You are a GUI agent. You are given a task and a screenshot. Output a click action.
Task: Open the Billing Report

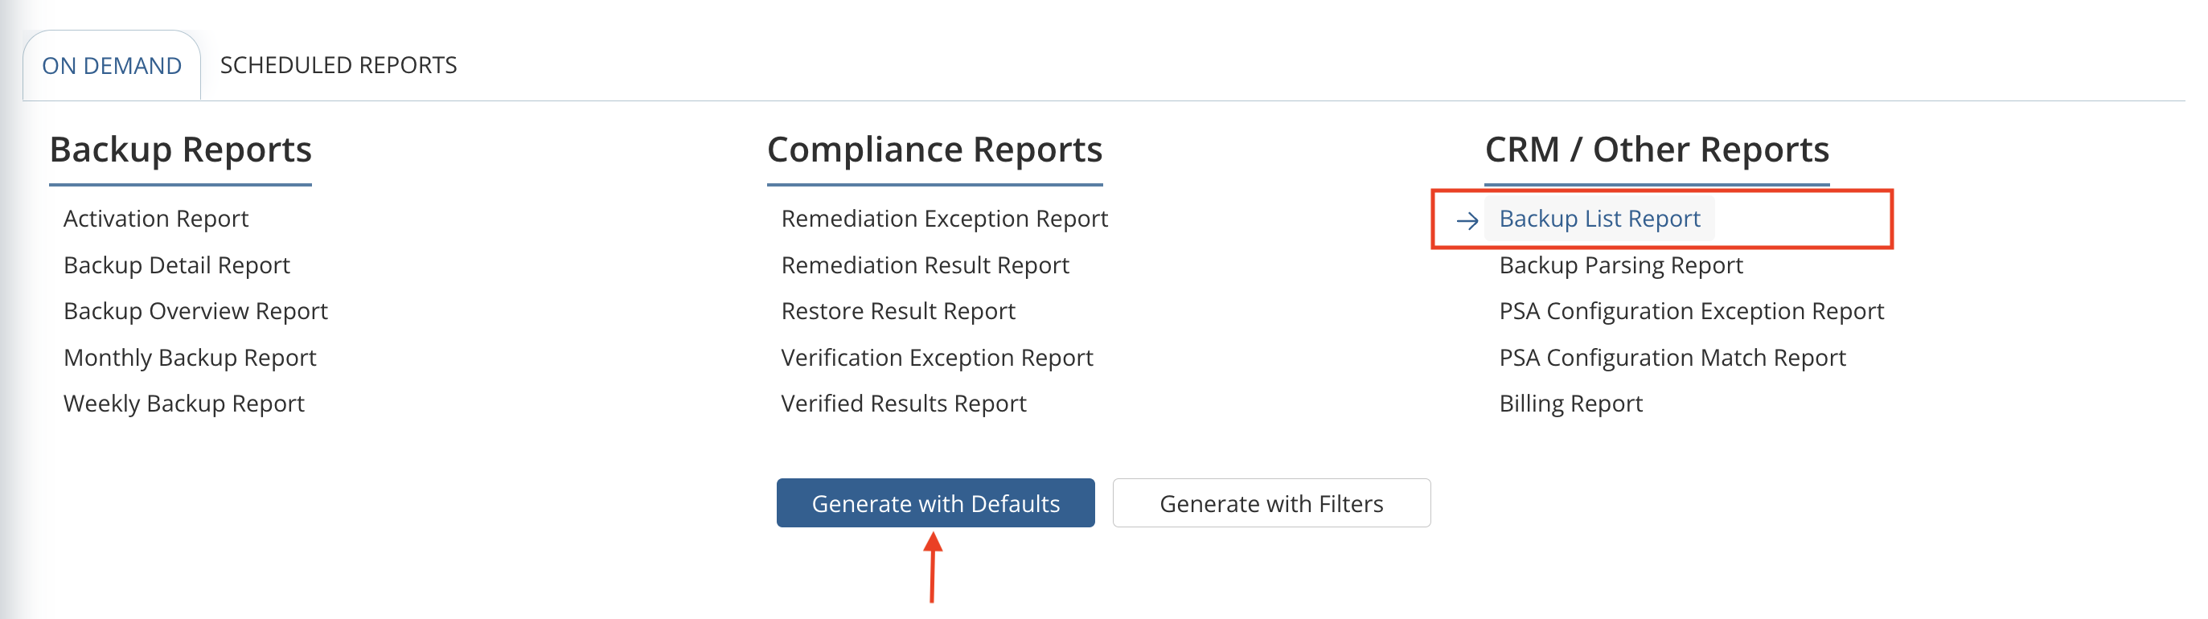coord(1570,404)
